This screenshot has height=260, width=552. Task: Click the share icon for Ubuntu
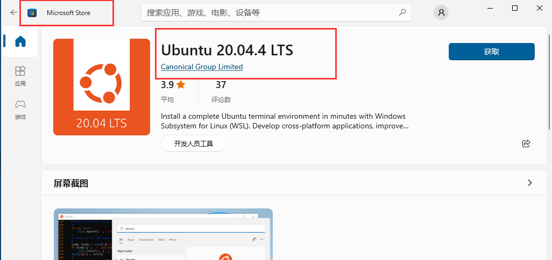click(526, 143)
